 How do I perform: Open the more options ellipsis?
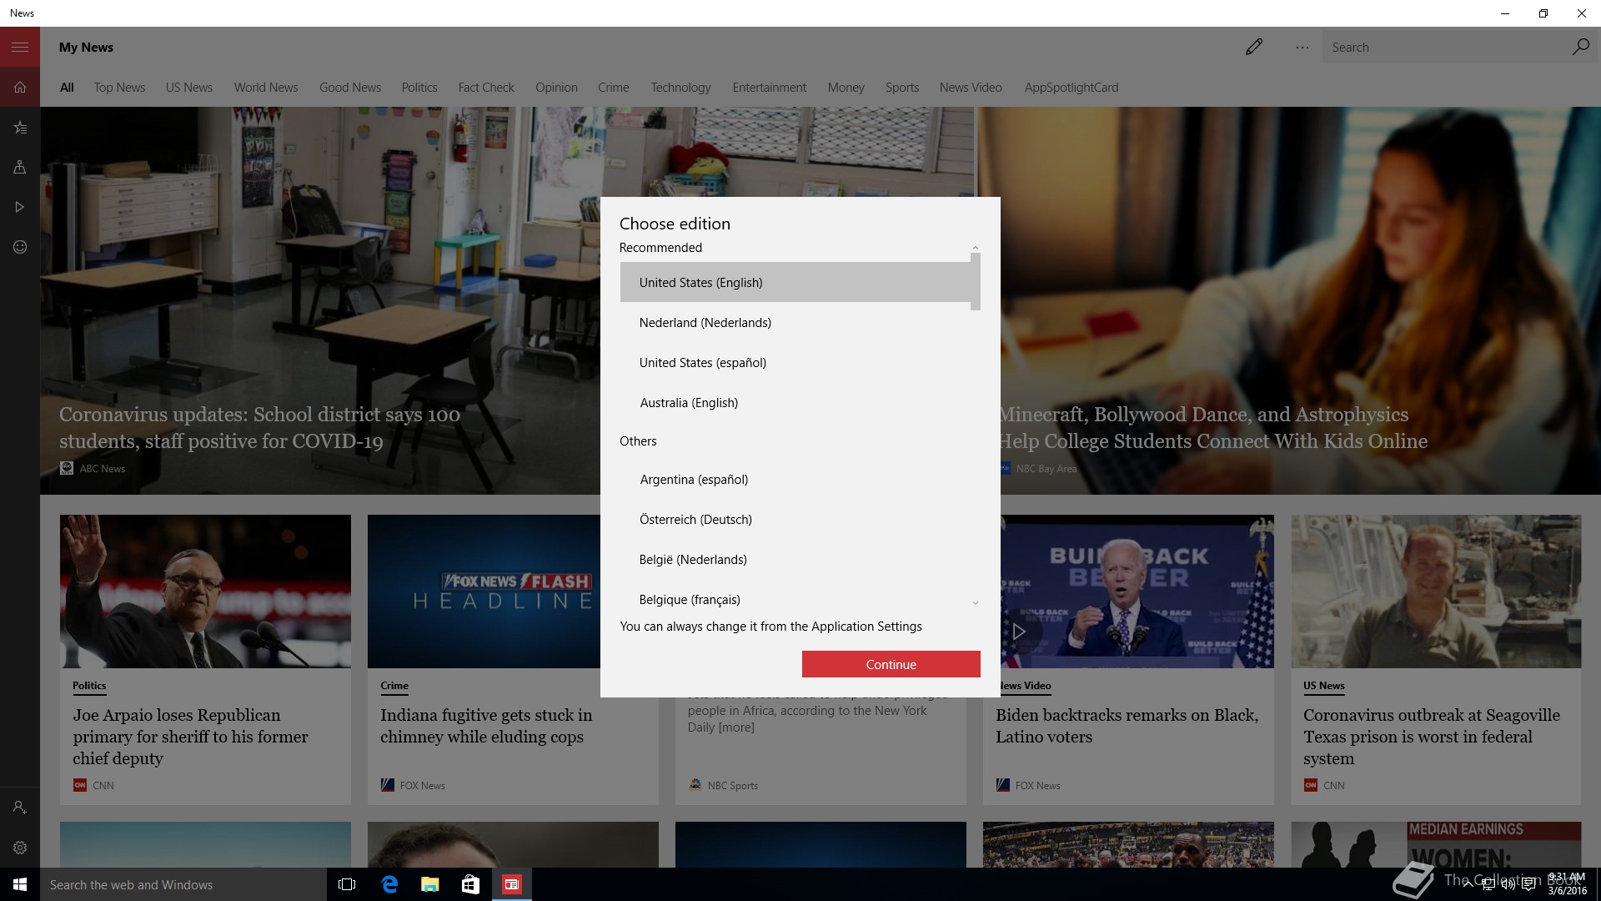pyautogui.click(x=1302, y=48)
